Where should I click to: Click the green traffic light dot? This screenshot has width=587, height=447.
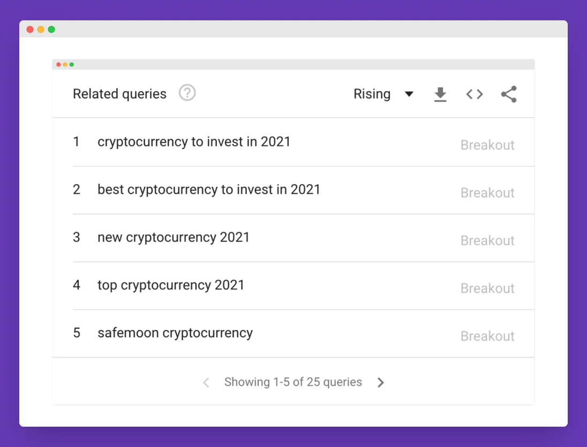[x=51, y=29]
